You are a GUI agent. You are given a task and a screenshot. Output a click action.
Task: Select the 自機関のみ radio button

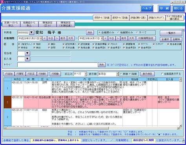click(99, 33)
